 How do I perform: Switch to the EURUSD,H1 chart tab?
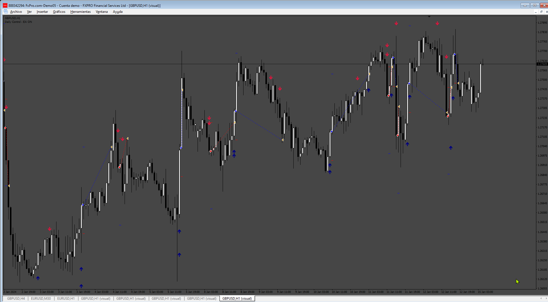coord(66,299)
